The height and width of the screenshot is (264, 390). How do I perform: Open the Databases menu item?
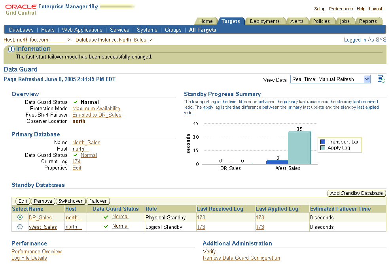pos(21,30)
